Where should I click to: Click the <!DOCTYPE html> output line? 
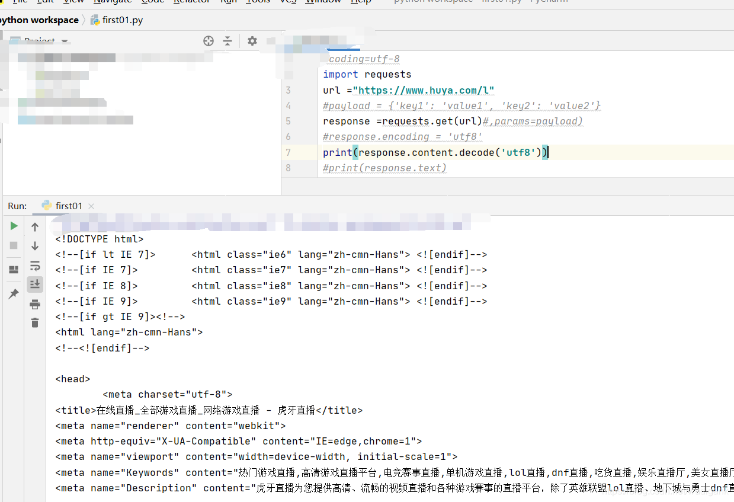pyautogui.click(x=100, y=239)
